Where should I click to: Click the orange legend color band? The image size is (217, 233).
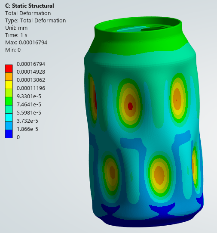9,77
